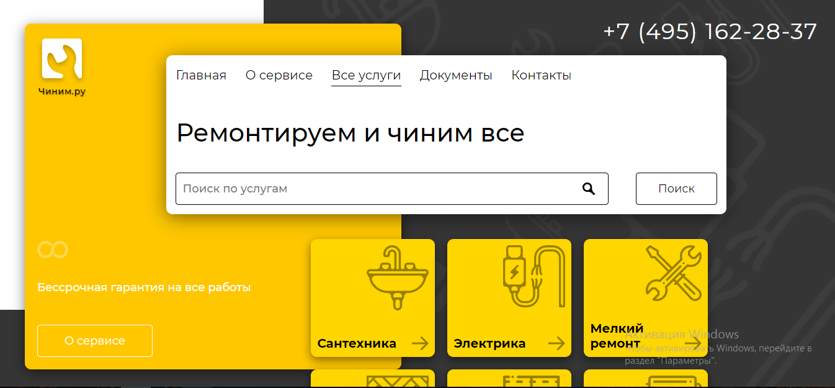Screen dimensions: 835x388
Task: Click the О сервисе outlined button
Action: tap(94, 340)
